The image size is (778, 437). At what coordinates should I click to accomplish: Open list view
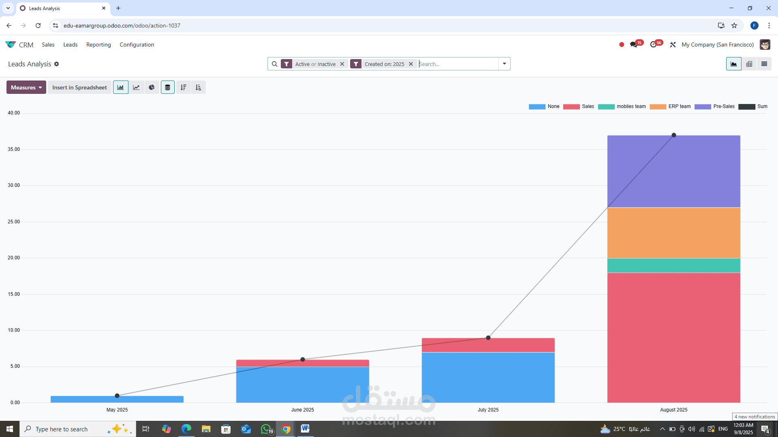click(x=764, y=64)
